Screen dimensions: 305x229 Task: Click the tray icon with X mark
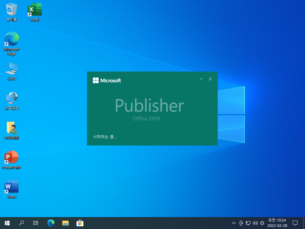pos(262,223)
